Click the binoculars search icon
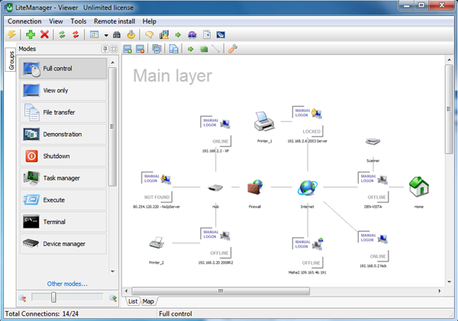Image resolution: width=458 pixels, height=321 pixels. pos(117,35)
